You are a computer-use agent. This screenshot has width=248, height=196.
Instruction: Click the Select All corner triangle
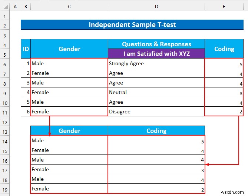pos(6,7)
